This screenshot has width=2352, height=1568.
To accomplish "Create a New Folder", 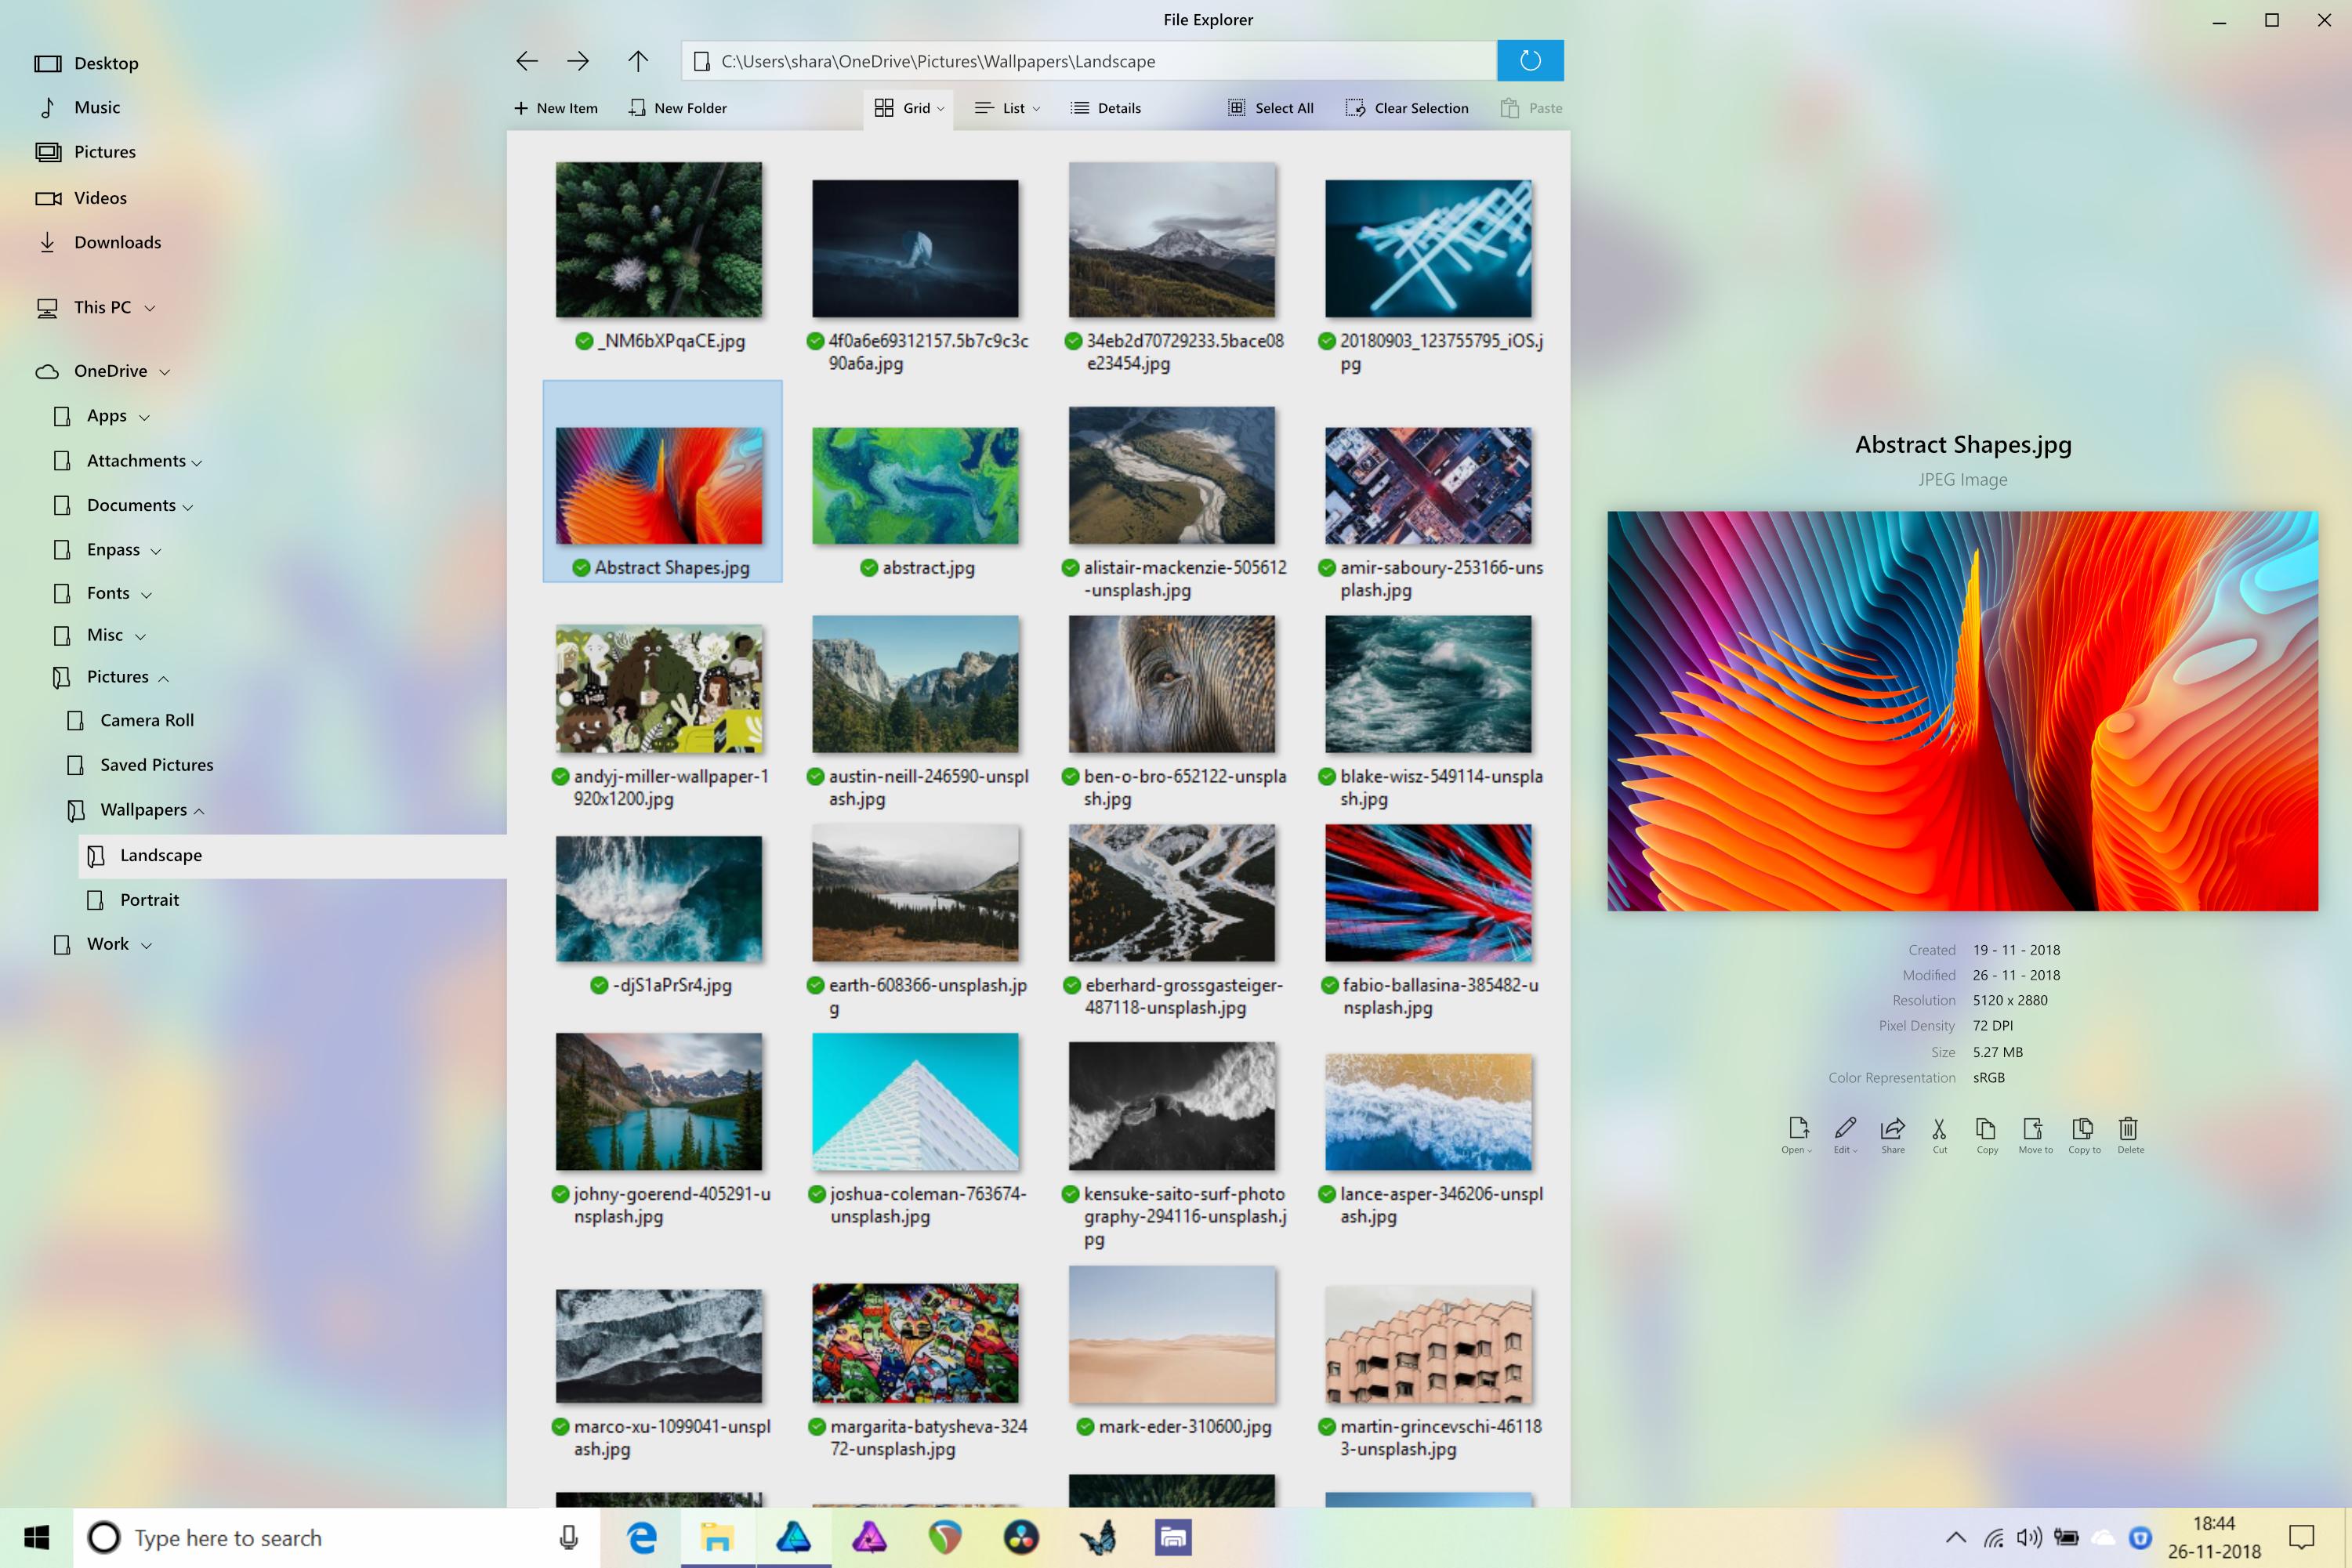I will click(678, 108).
